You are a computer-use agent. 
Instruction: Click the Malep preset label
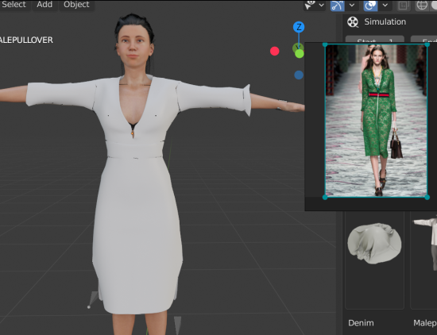point(425,323)
